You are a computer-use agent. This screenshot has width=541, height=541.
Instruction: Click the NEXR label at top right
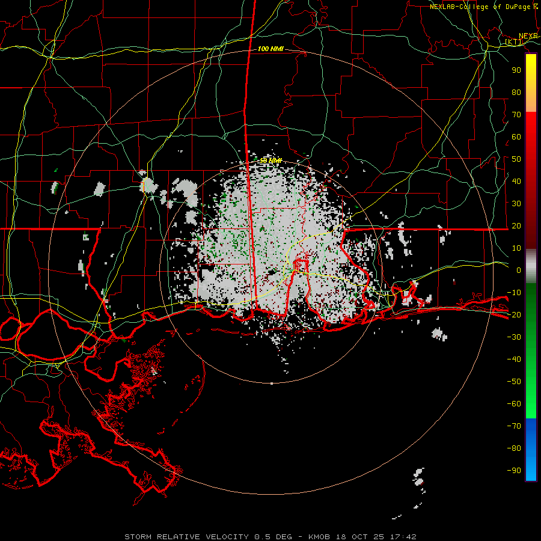click(528, 36)
